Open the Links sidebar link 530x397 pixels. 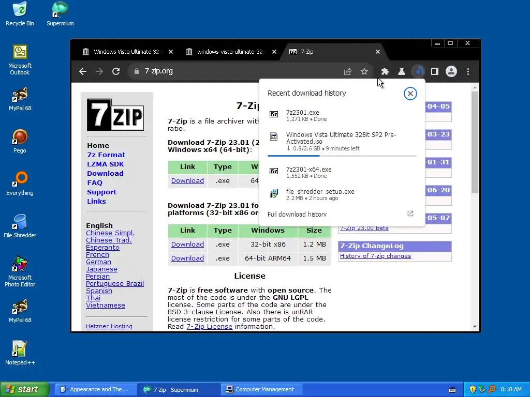point(96,201)
